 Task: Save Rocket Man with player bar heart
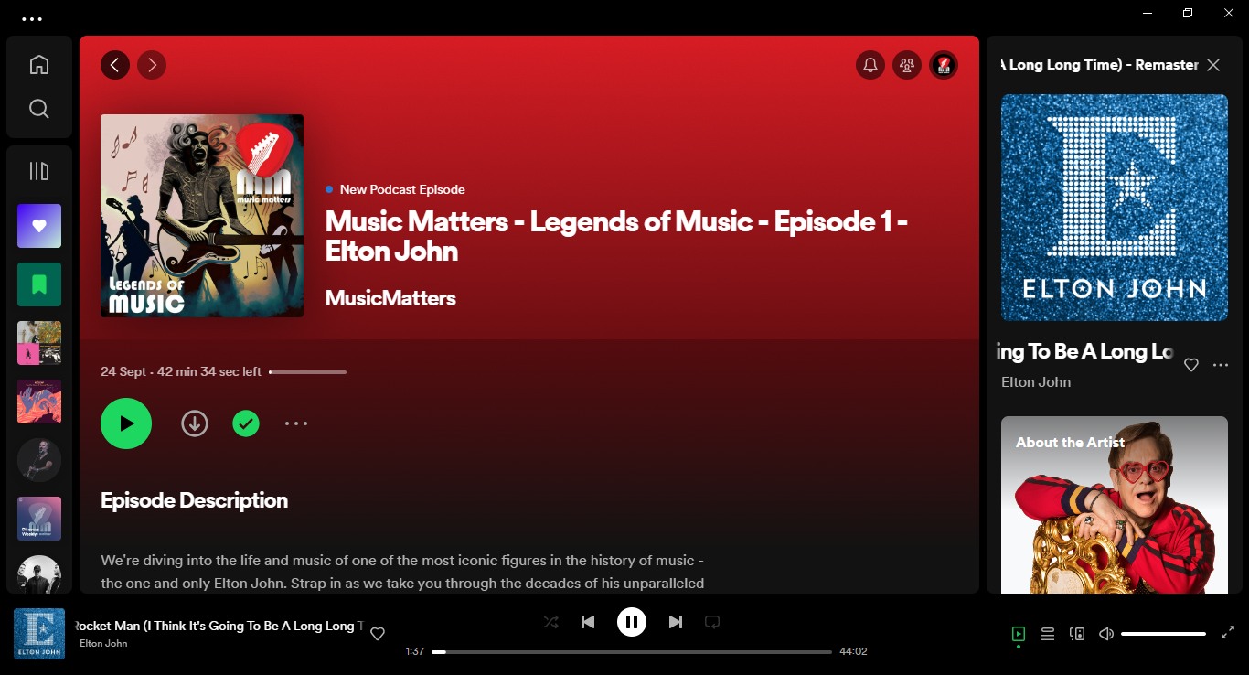pyautogui.click(x=378, y=634)
